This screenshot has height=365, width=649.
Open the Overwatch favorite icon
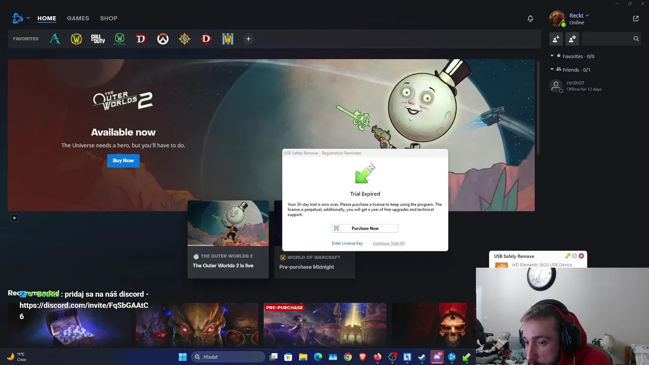click(x=163, y=39)
